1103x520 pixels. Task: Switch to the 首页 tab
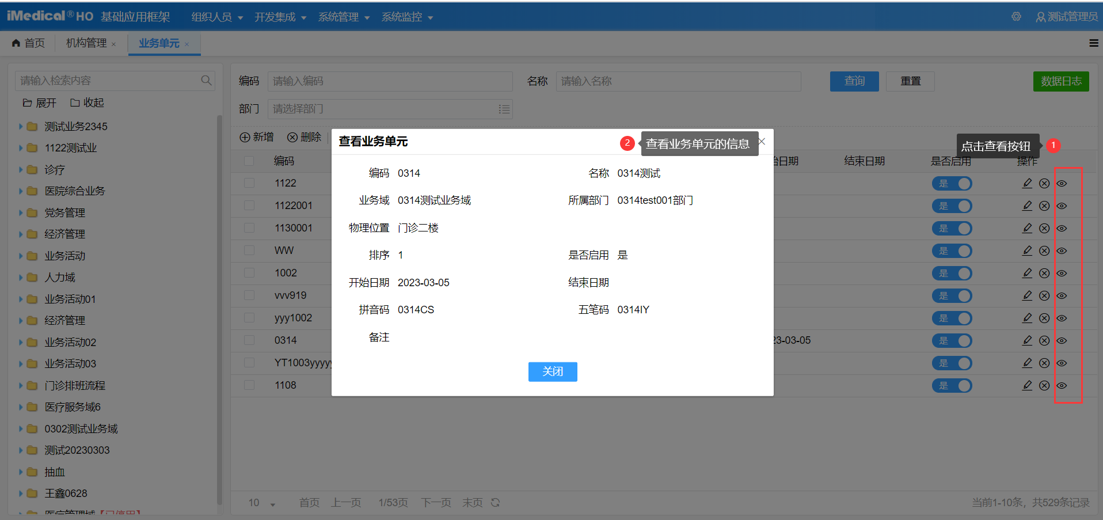point(29,43)
